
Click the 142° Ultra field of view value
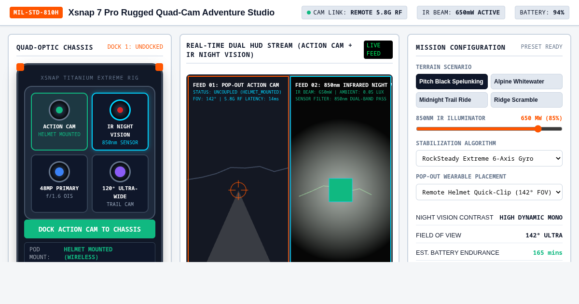coord(544,235)
